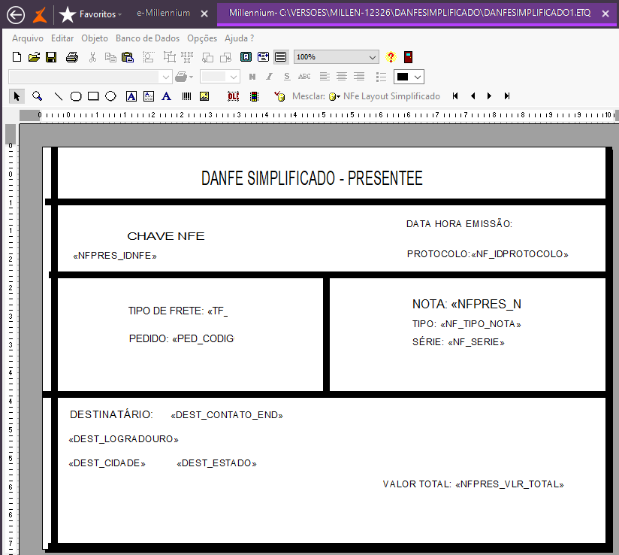Go to previous merge record
Viewport: 619px width, 555px height.
(x=473, y=96)
